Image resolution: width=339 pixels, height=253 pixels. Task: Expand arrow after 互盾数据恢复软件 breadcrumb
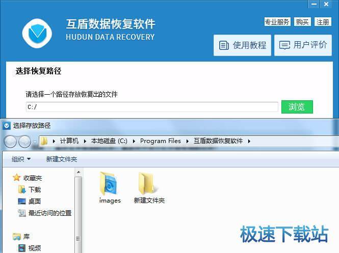pyautogui.click(x=249, y=141)
